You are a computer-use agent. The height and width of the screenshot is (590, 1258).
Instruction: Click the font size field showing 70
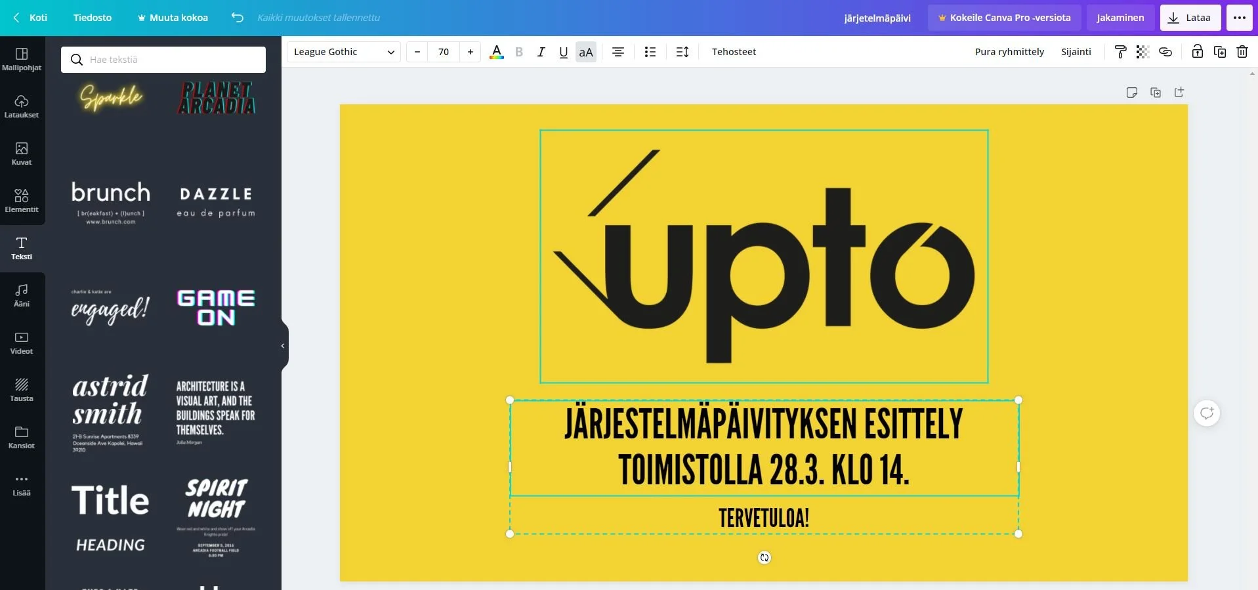(x=444, y=52)
